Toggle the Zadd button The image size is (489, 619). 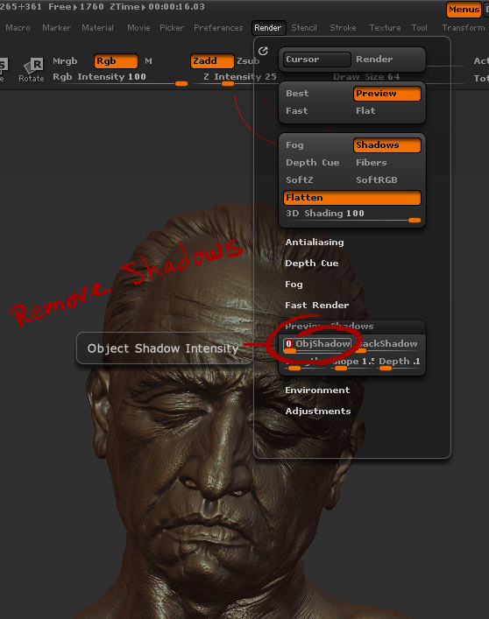(x=212, y=61)
